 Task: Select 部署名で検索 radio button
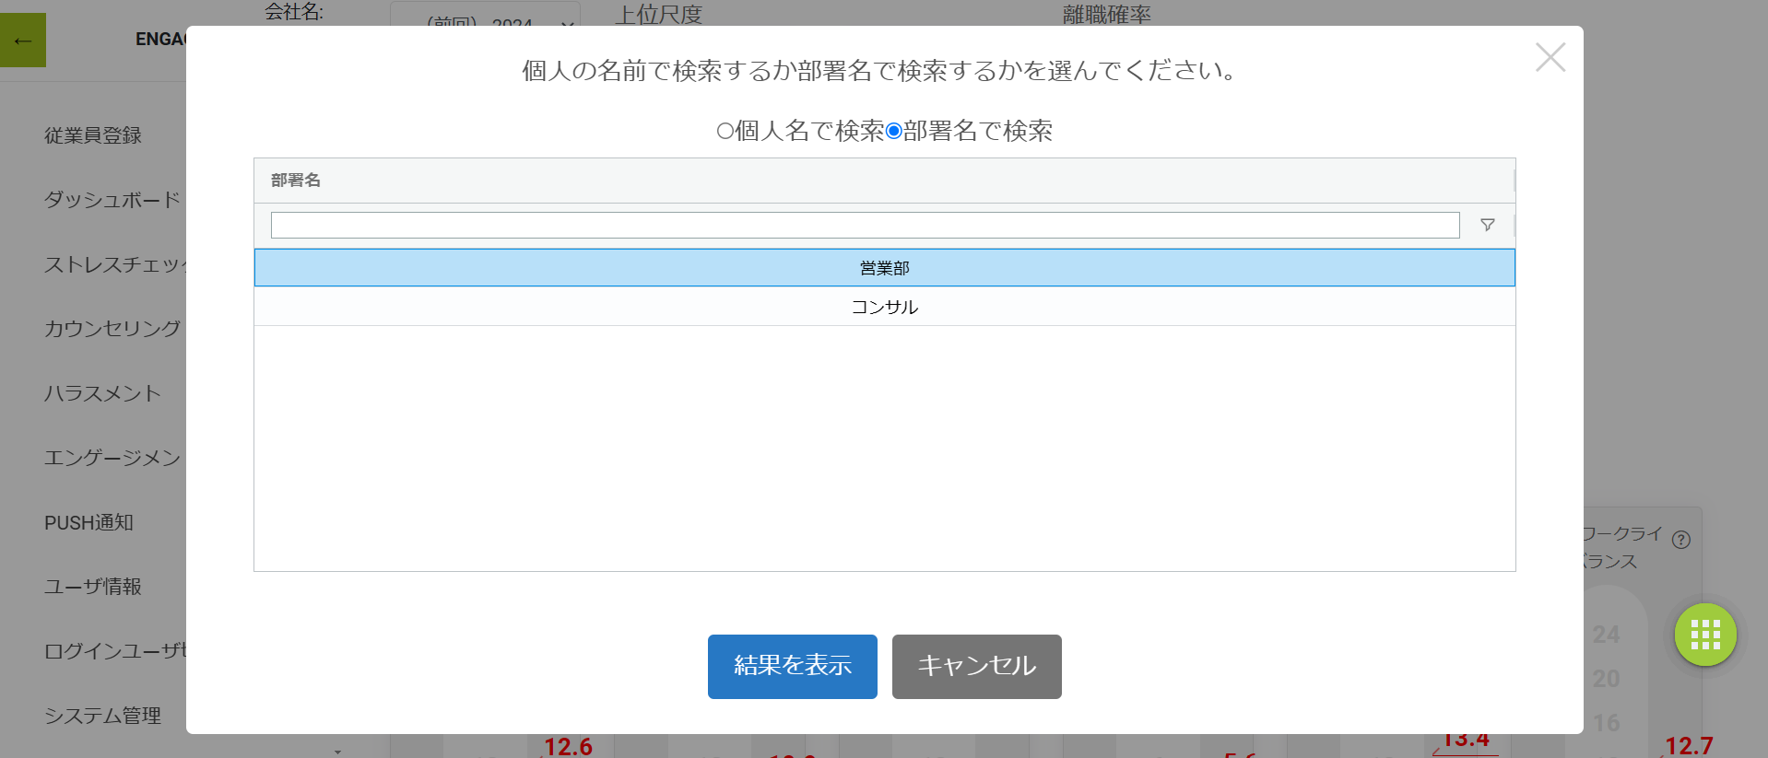(x=893, y=131)
